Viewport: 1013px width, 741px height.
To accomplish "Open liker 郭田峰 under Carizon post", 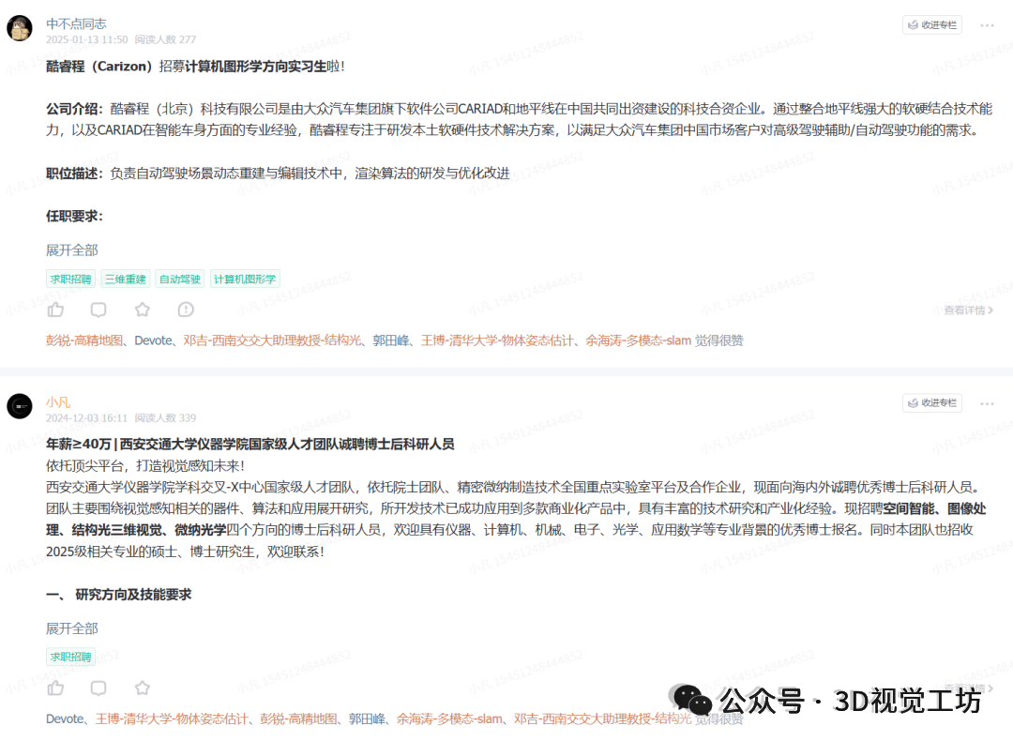I will coord(391,340).
